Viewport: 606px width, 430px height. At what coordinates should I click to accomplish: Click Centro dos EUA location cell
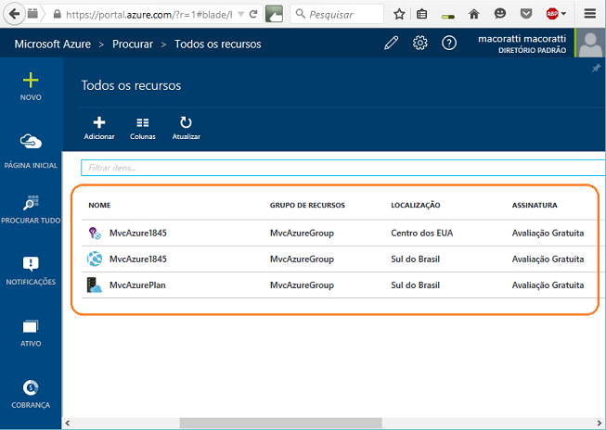coord(421,234)
